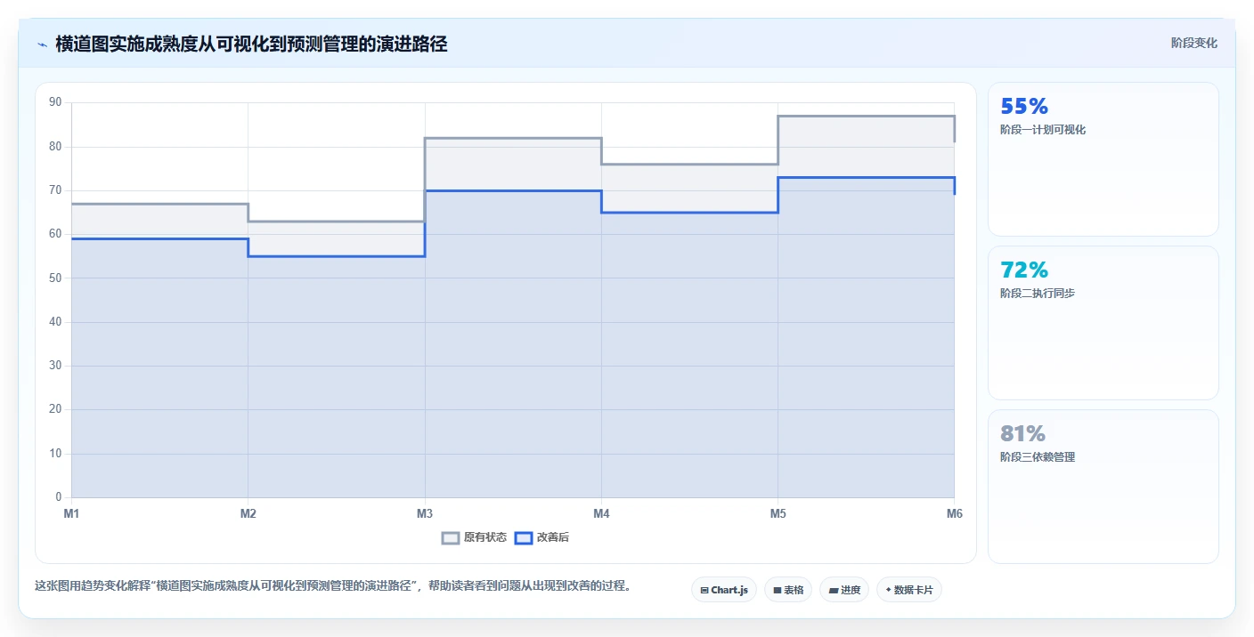Click the M3 x-axis label
Viewport: 1254px width, 637px height.
tap(425, 513)
